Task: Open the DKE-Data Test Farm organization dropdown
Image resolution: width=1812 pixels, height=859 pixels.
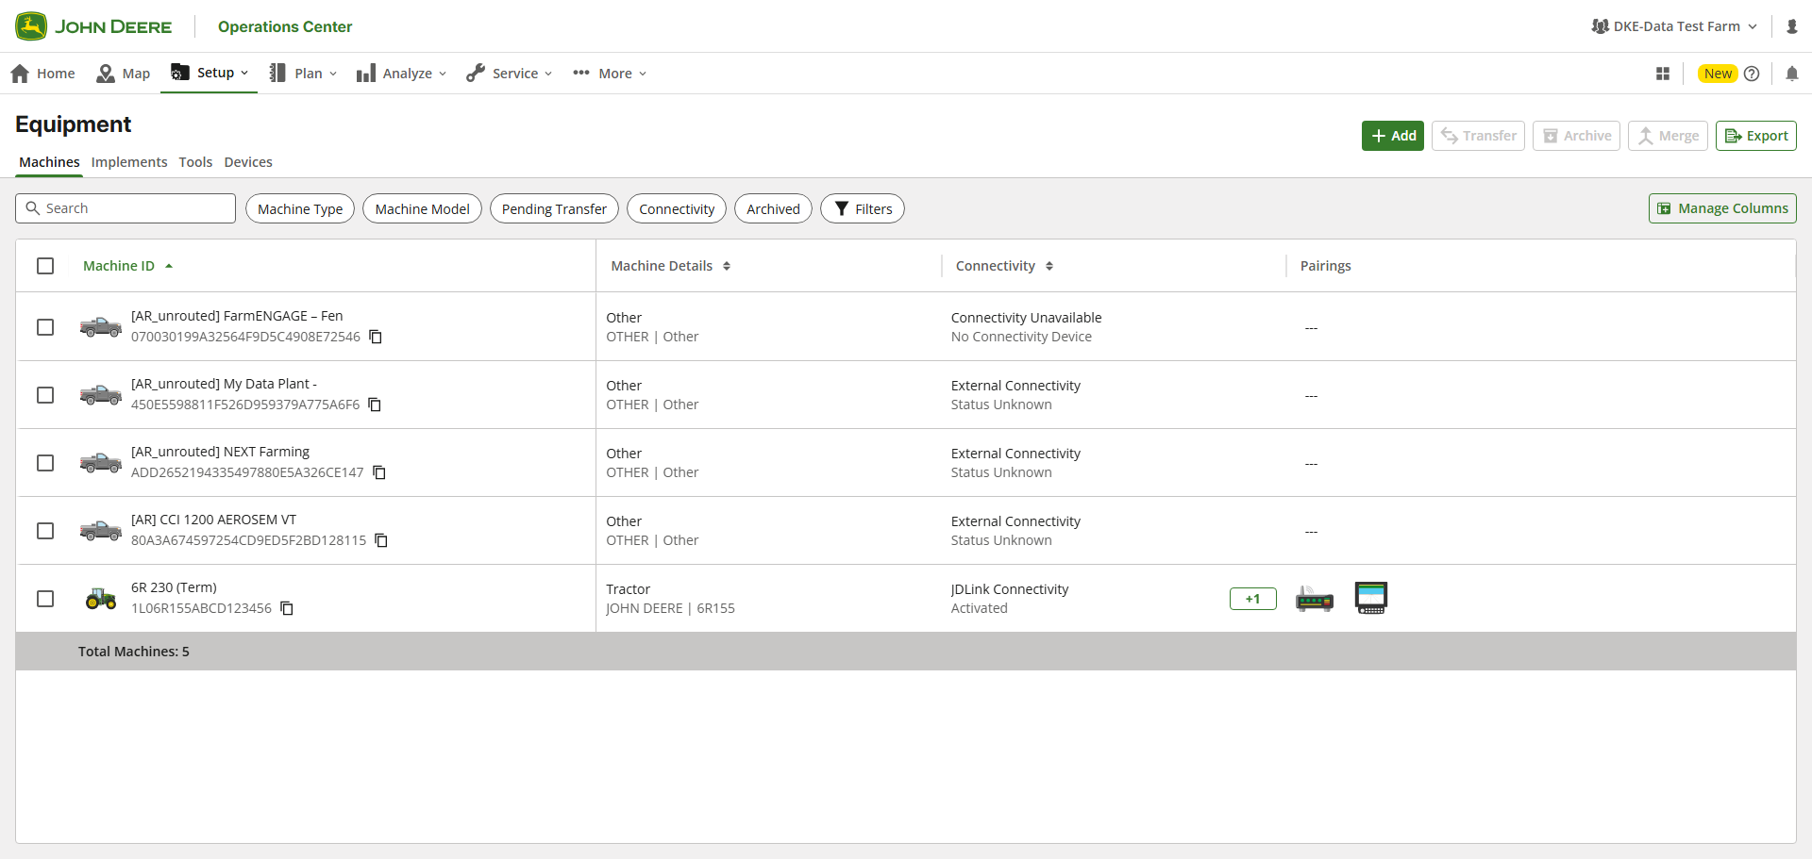Action: point(1674,26)
